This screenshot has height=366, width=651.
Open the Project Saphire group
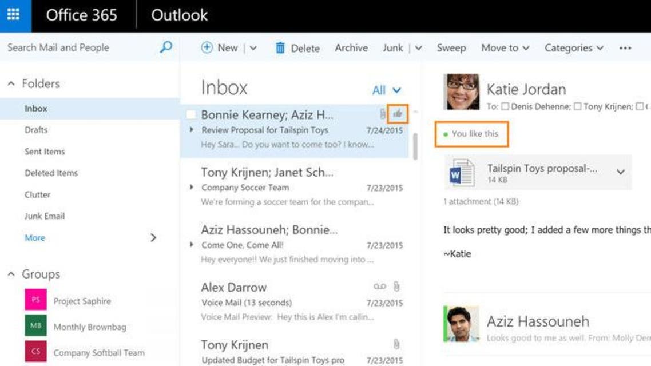coord(82,301)
